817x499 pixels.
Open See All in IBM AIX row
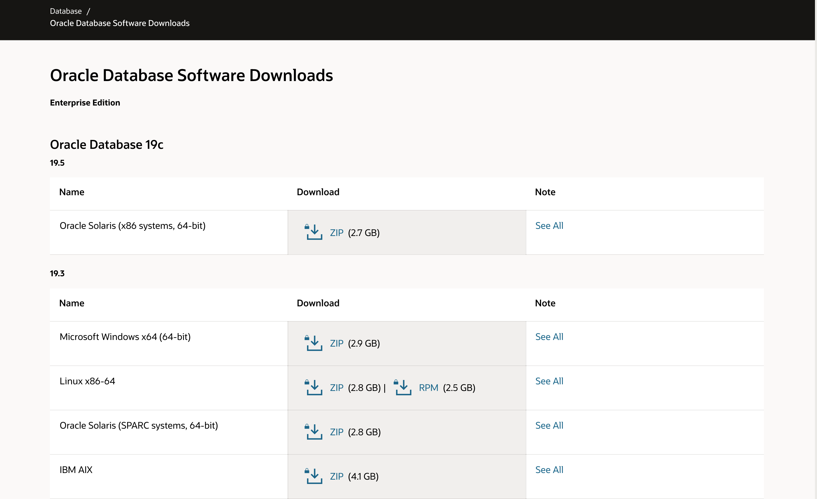coord(549,470)
